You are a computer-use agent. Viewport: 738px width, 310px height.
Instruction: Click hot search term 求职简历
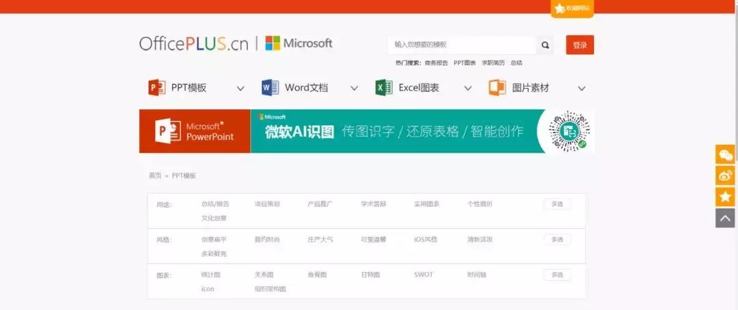[493, 63]
